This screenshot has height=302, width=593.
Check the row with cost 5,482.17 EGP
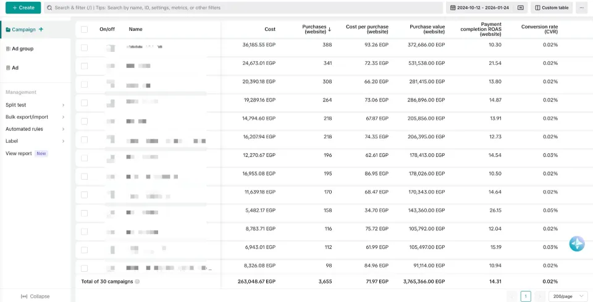tap(85, 213)
